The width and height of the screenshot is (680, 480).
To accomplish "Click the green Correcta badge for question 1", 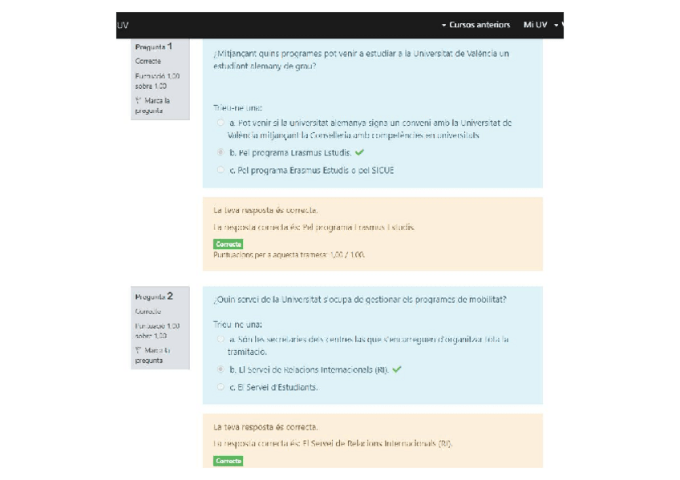I will pos(229,244).
